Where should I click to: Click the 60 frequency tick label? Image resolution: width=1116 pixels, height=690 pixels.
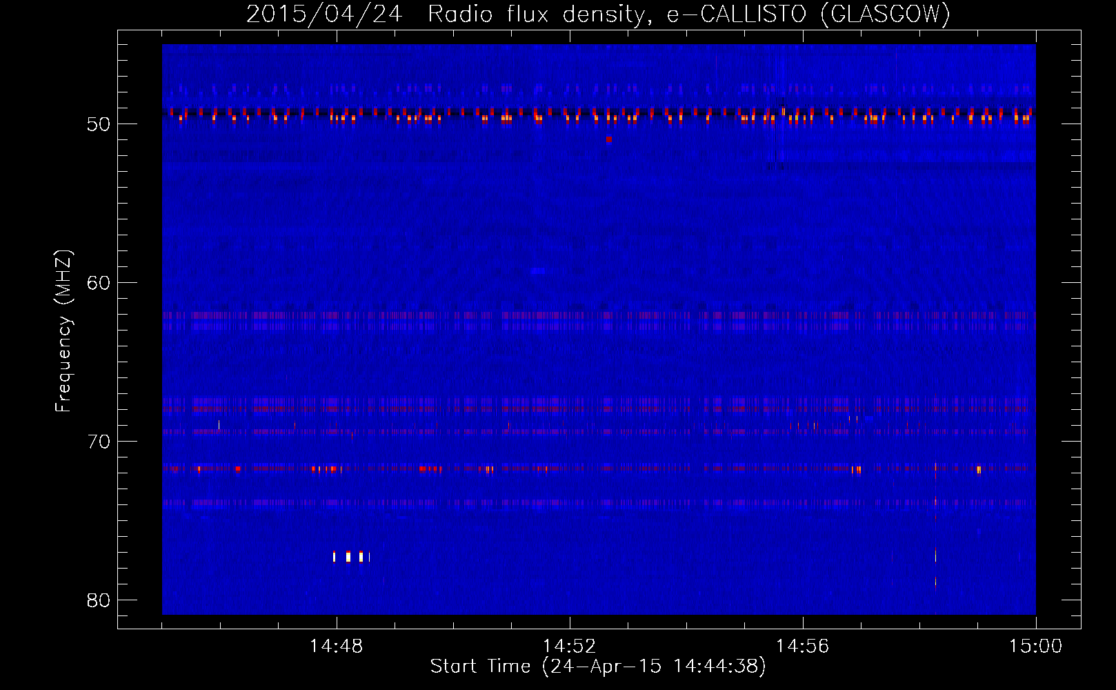99,283
